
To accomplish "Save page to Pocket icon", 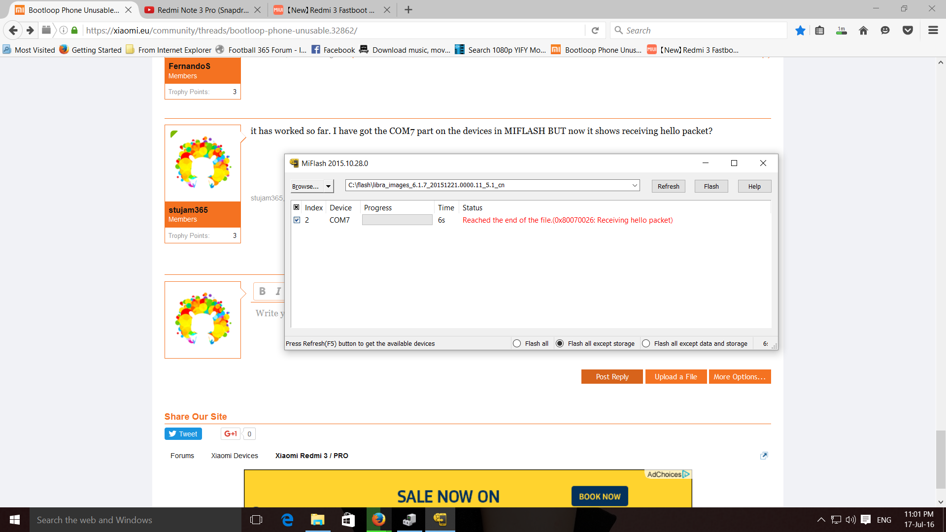I will [908, 31].
